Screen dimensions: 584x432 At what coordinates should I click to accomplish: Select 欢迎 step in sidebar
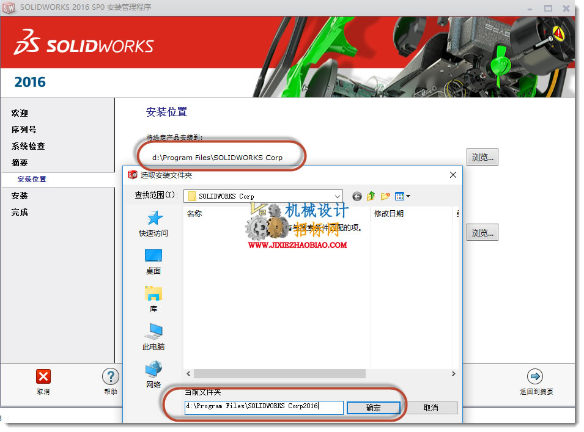(20, 114)
